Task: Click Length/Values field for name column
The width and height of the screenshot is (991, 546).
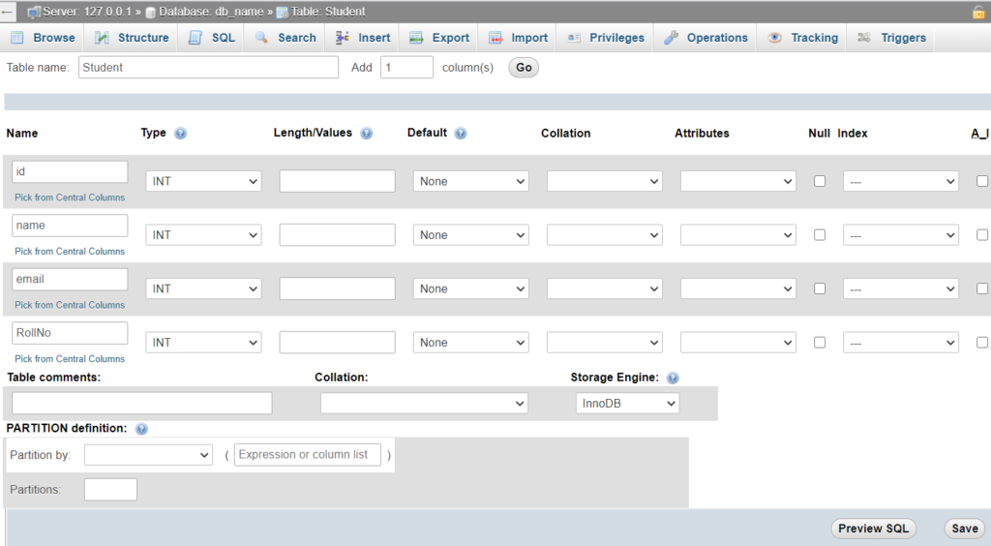Action: tap(338, 235)
